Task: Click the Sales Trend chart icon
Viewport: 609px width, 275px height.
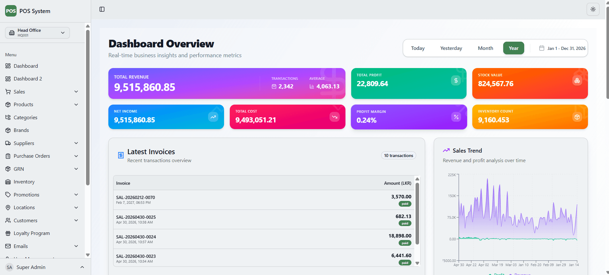Action: [x=446, y=150]
